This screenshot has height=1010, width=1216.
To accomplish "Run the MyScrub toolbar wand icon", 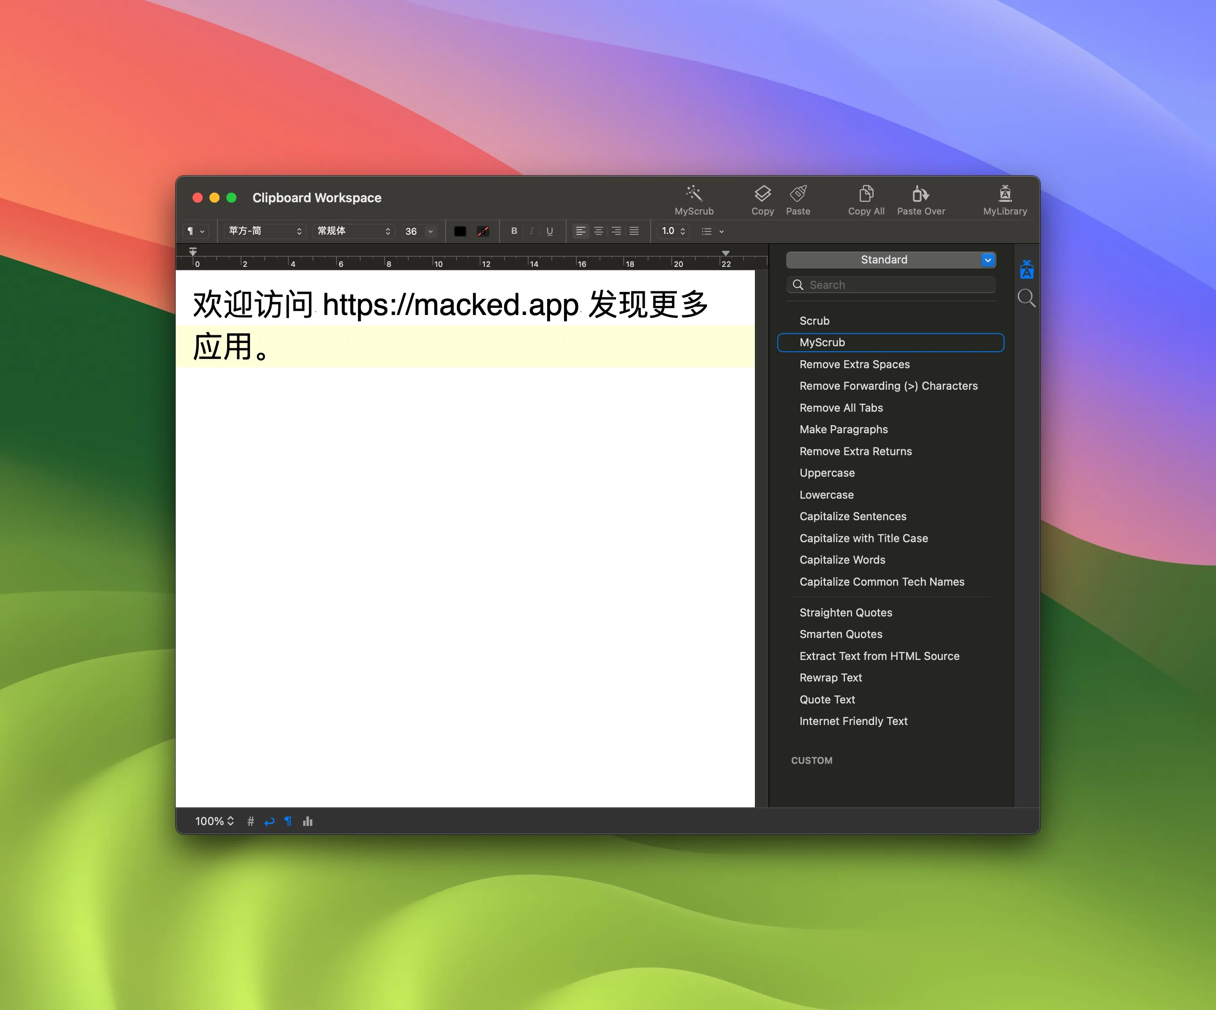I will (694, 193).
